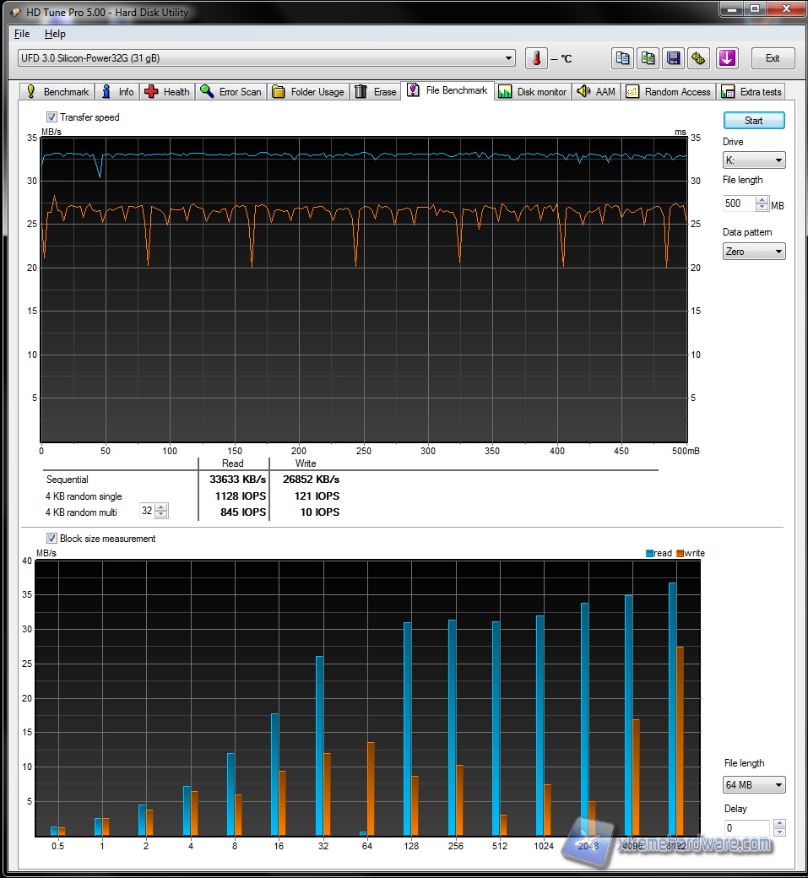Click the copy text to clipboard icon

coord(622,58)
